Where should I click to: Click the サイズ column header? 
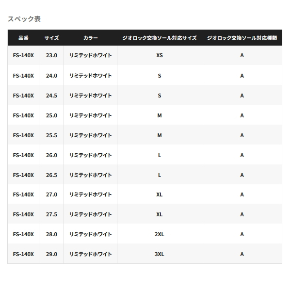tap(51, 38)
